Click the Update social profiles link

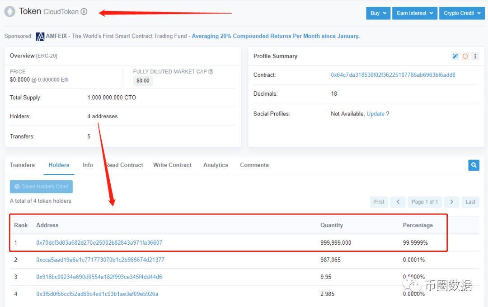pos(375,114)
